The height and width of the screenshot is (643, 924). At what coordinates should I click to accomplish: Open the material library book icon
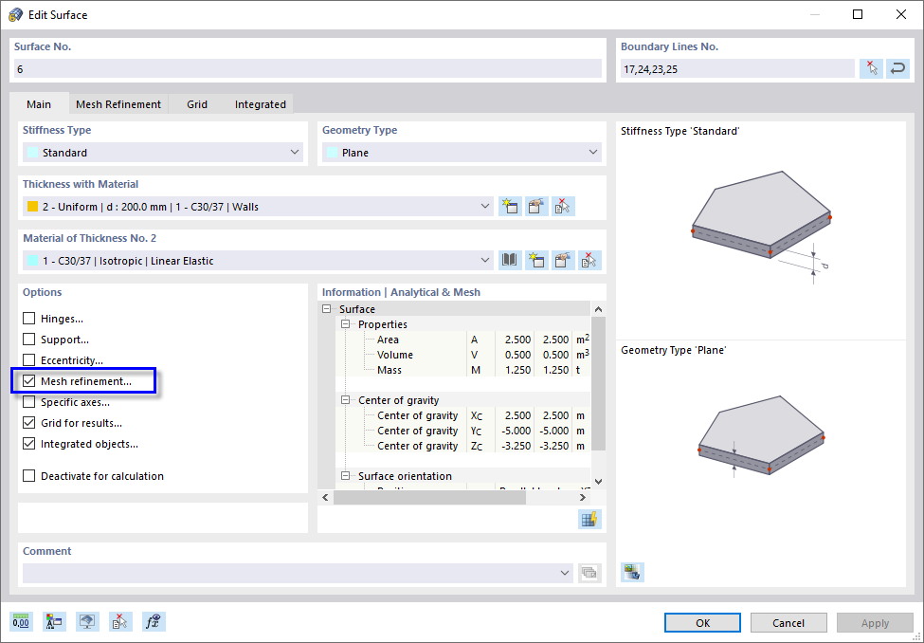point(509,259)
